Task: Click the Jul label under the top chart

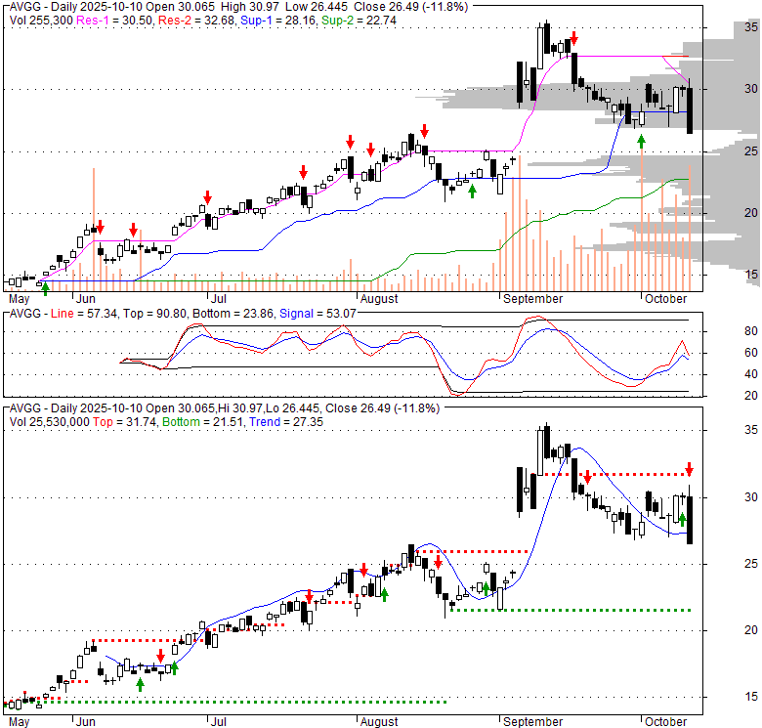Action: (x=219, y=299)
